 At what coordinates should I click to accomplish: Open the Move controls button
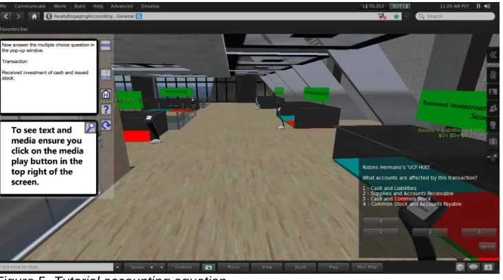pos(233,267)
